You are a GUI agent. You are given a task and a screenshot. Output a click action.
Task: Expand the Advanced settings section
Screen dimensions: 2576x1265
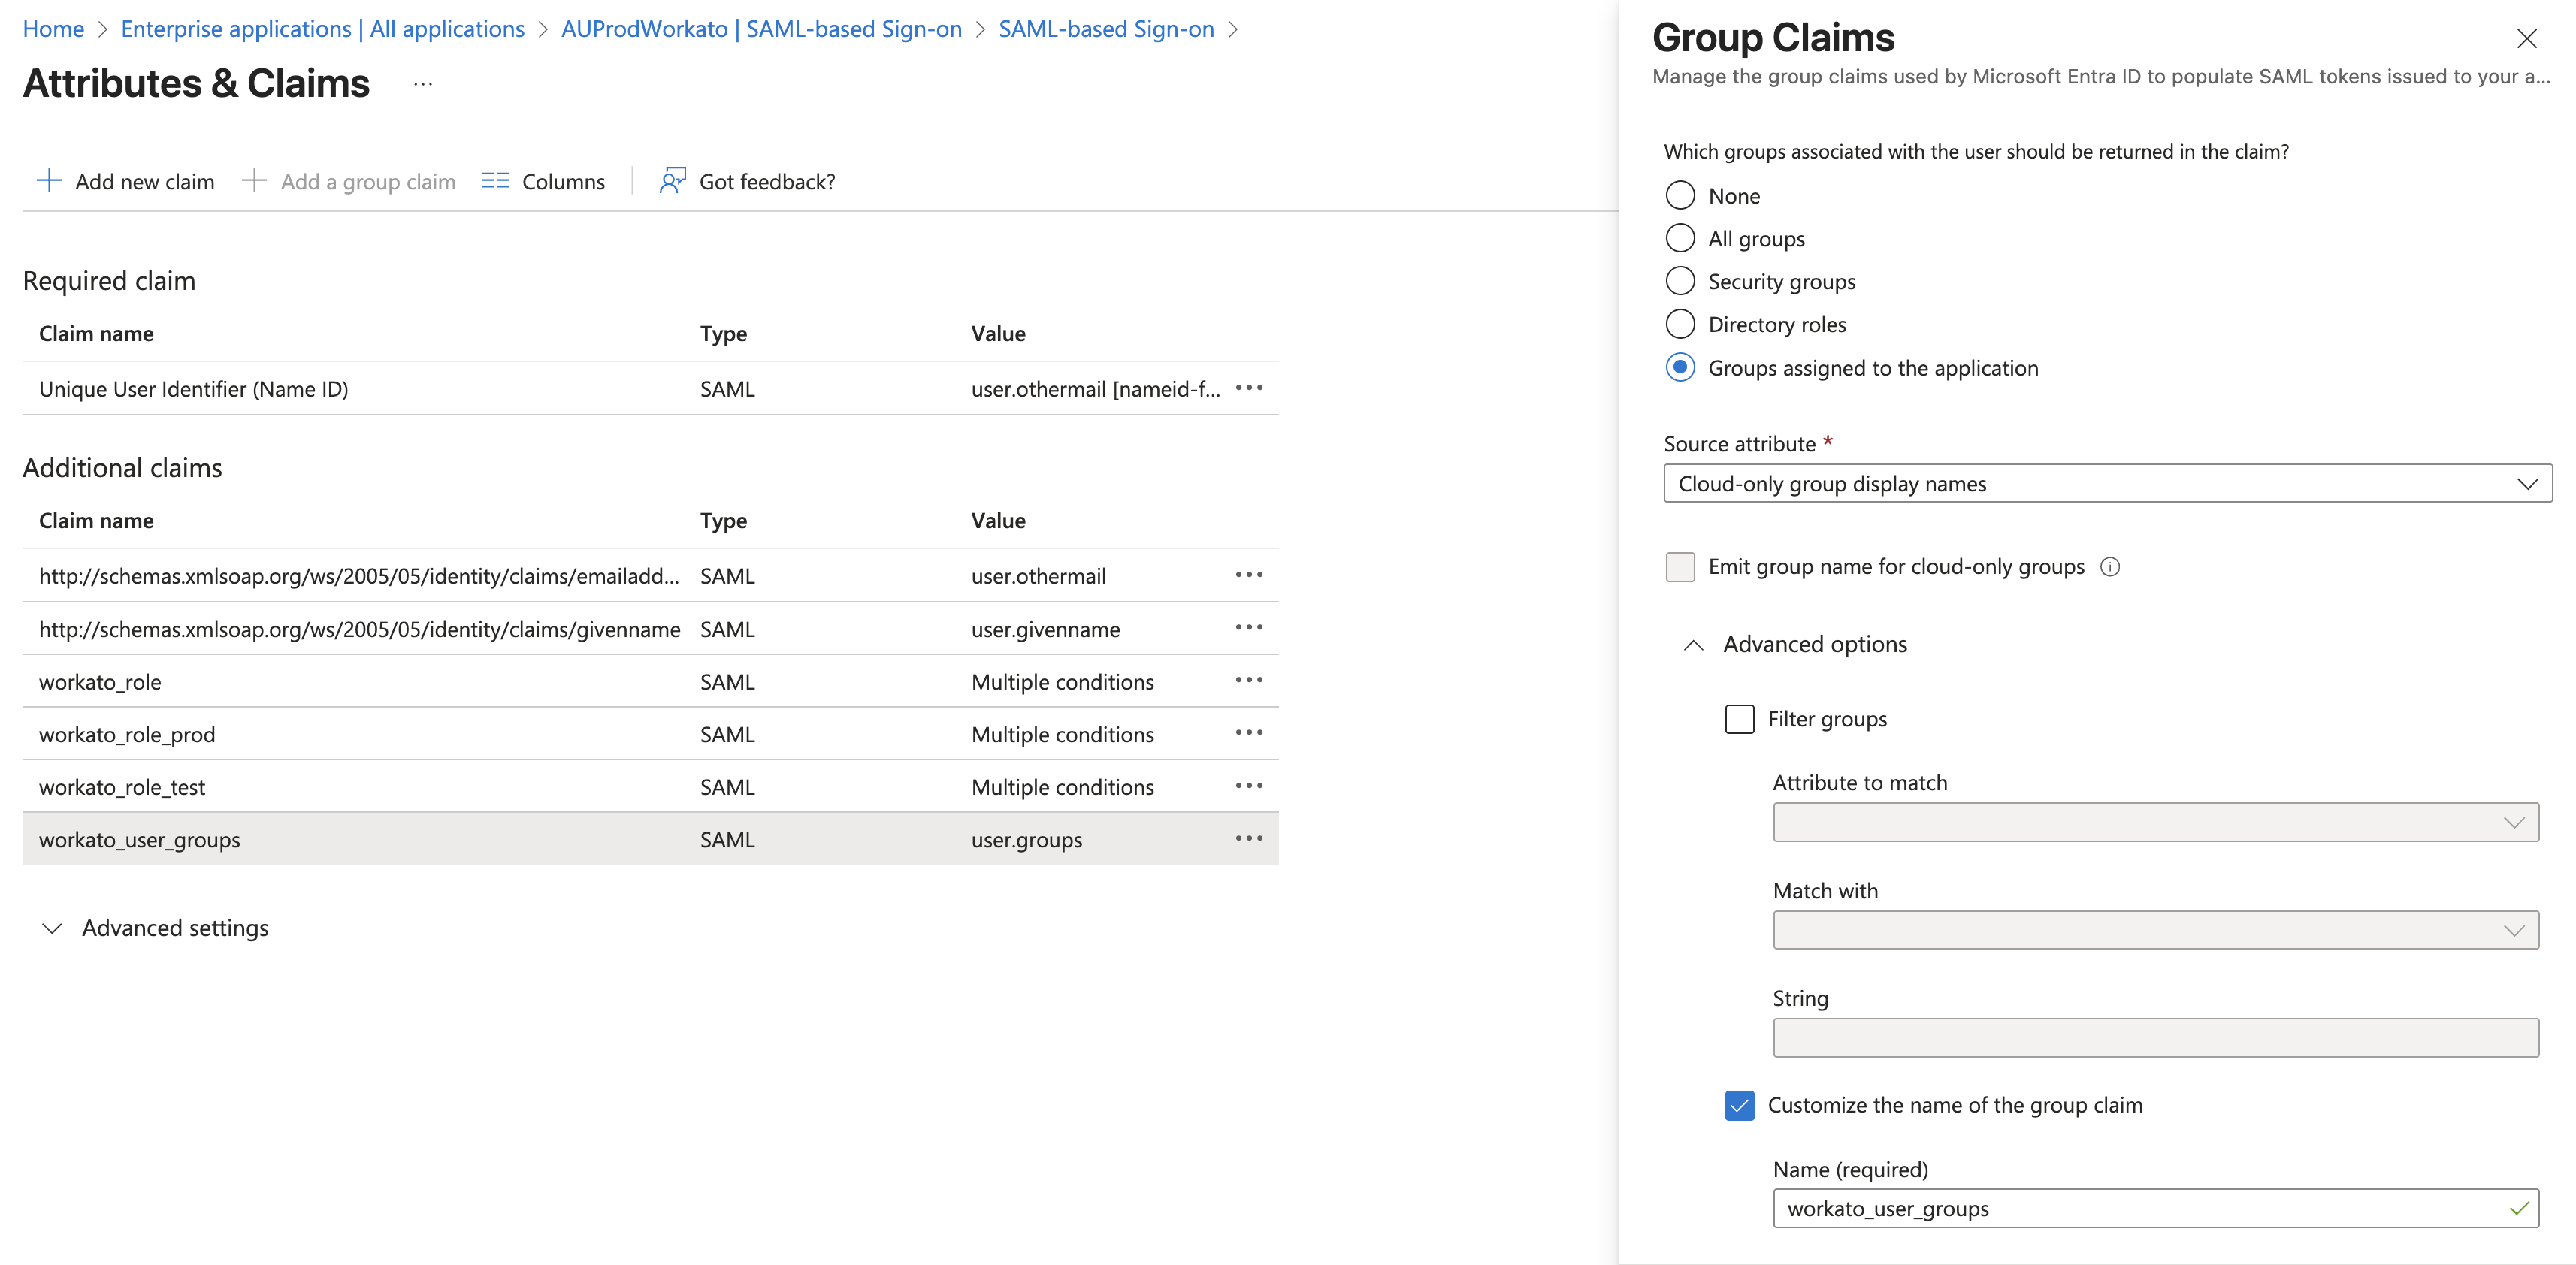pyautogui.click(x=53, y=929)
